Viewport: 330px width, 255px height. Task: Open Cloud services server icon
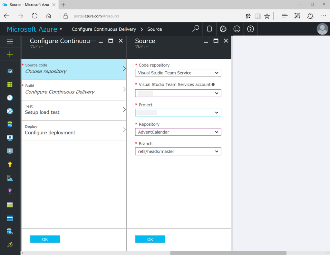(10, 178)
